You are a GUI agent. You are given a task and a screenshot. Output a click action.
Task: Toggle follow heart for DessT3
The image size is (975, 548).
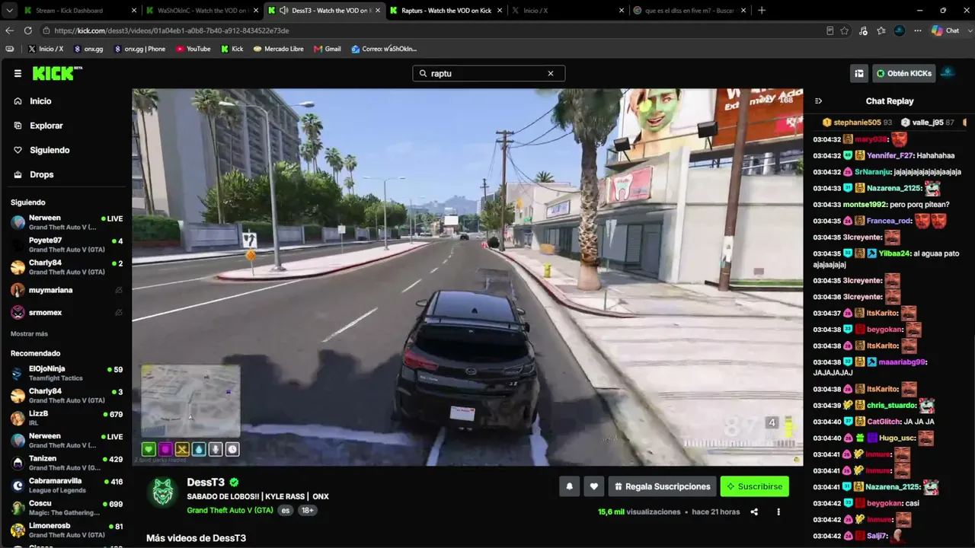click(594, 486)
